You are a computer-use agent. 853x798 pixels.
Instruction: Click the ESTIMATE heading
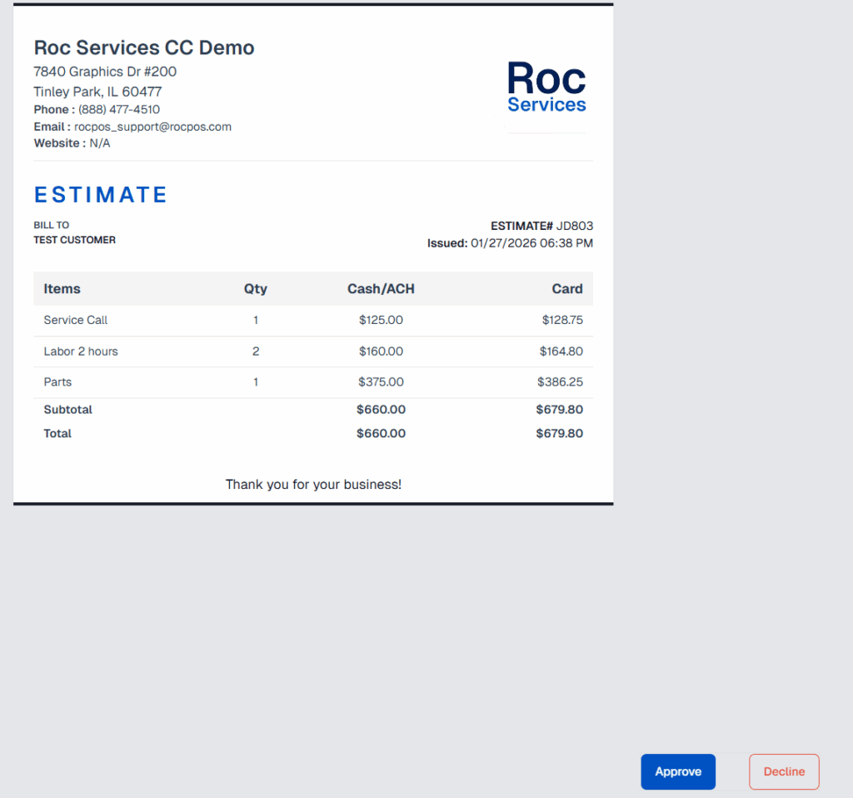pyautogui.click(x=101, y=195)
